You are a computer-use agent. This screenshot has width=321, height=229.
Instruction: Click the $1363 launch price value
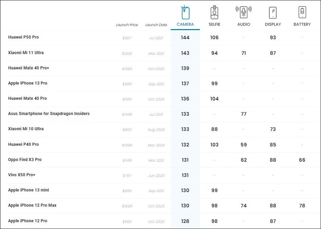tap(127, 69)
